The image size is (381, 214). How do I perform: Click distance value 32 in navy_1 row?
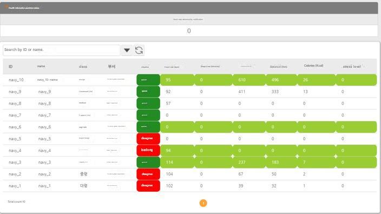coord(274,186)
